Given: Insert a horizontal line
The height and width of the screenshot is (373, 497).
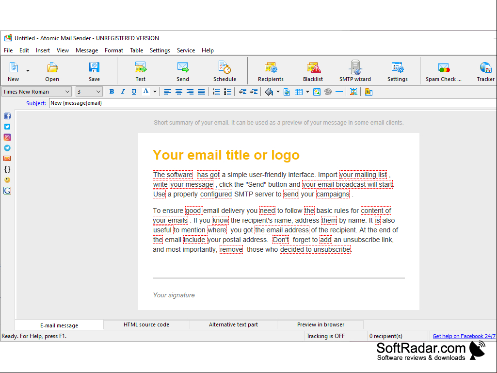Looking at the screenshot, I should pyautogui.click(x=339, y=92).
